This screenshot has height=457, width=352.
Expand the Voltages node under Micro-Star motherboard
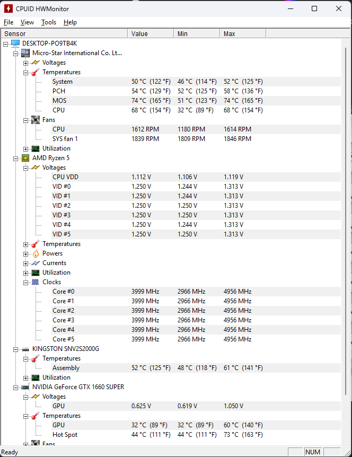(x=25, y=63)
